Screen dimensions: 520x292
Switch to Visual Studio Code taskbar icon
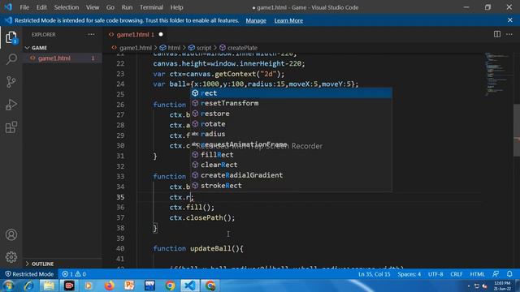click(x=189, y=286)
